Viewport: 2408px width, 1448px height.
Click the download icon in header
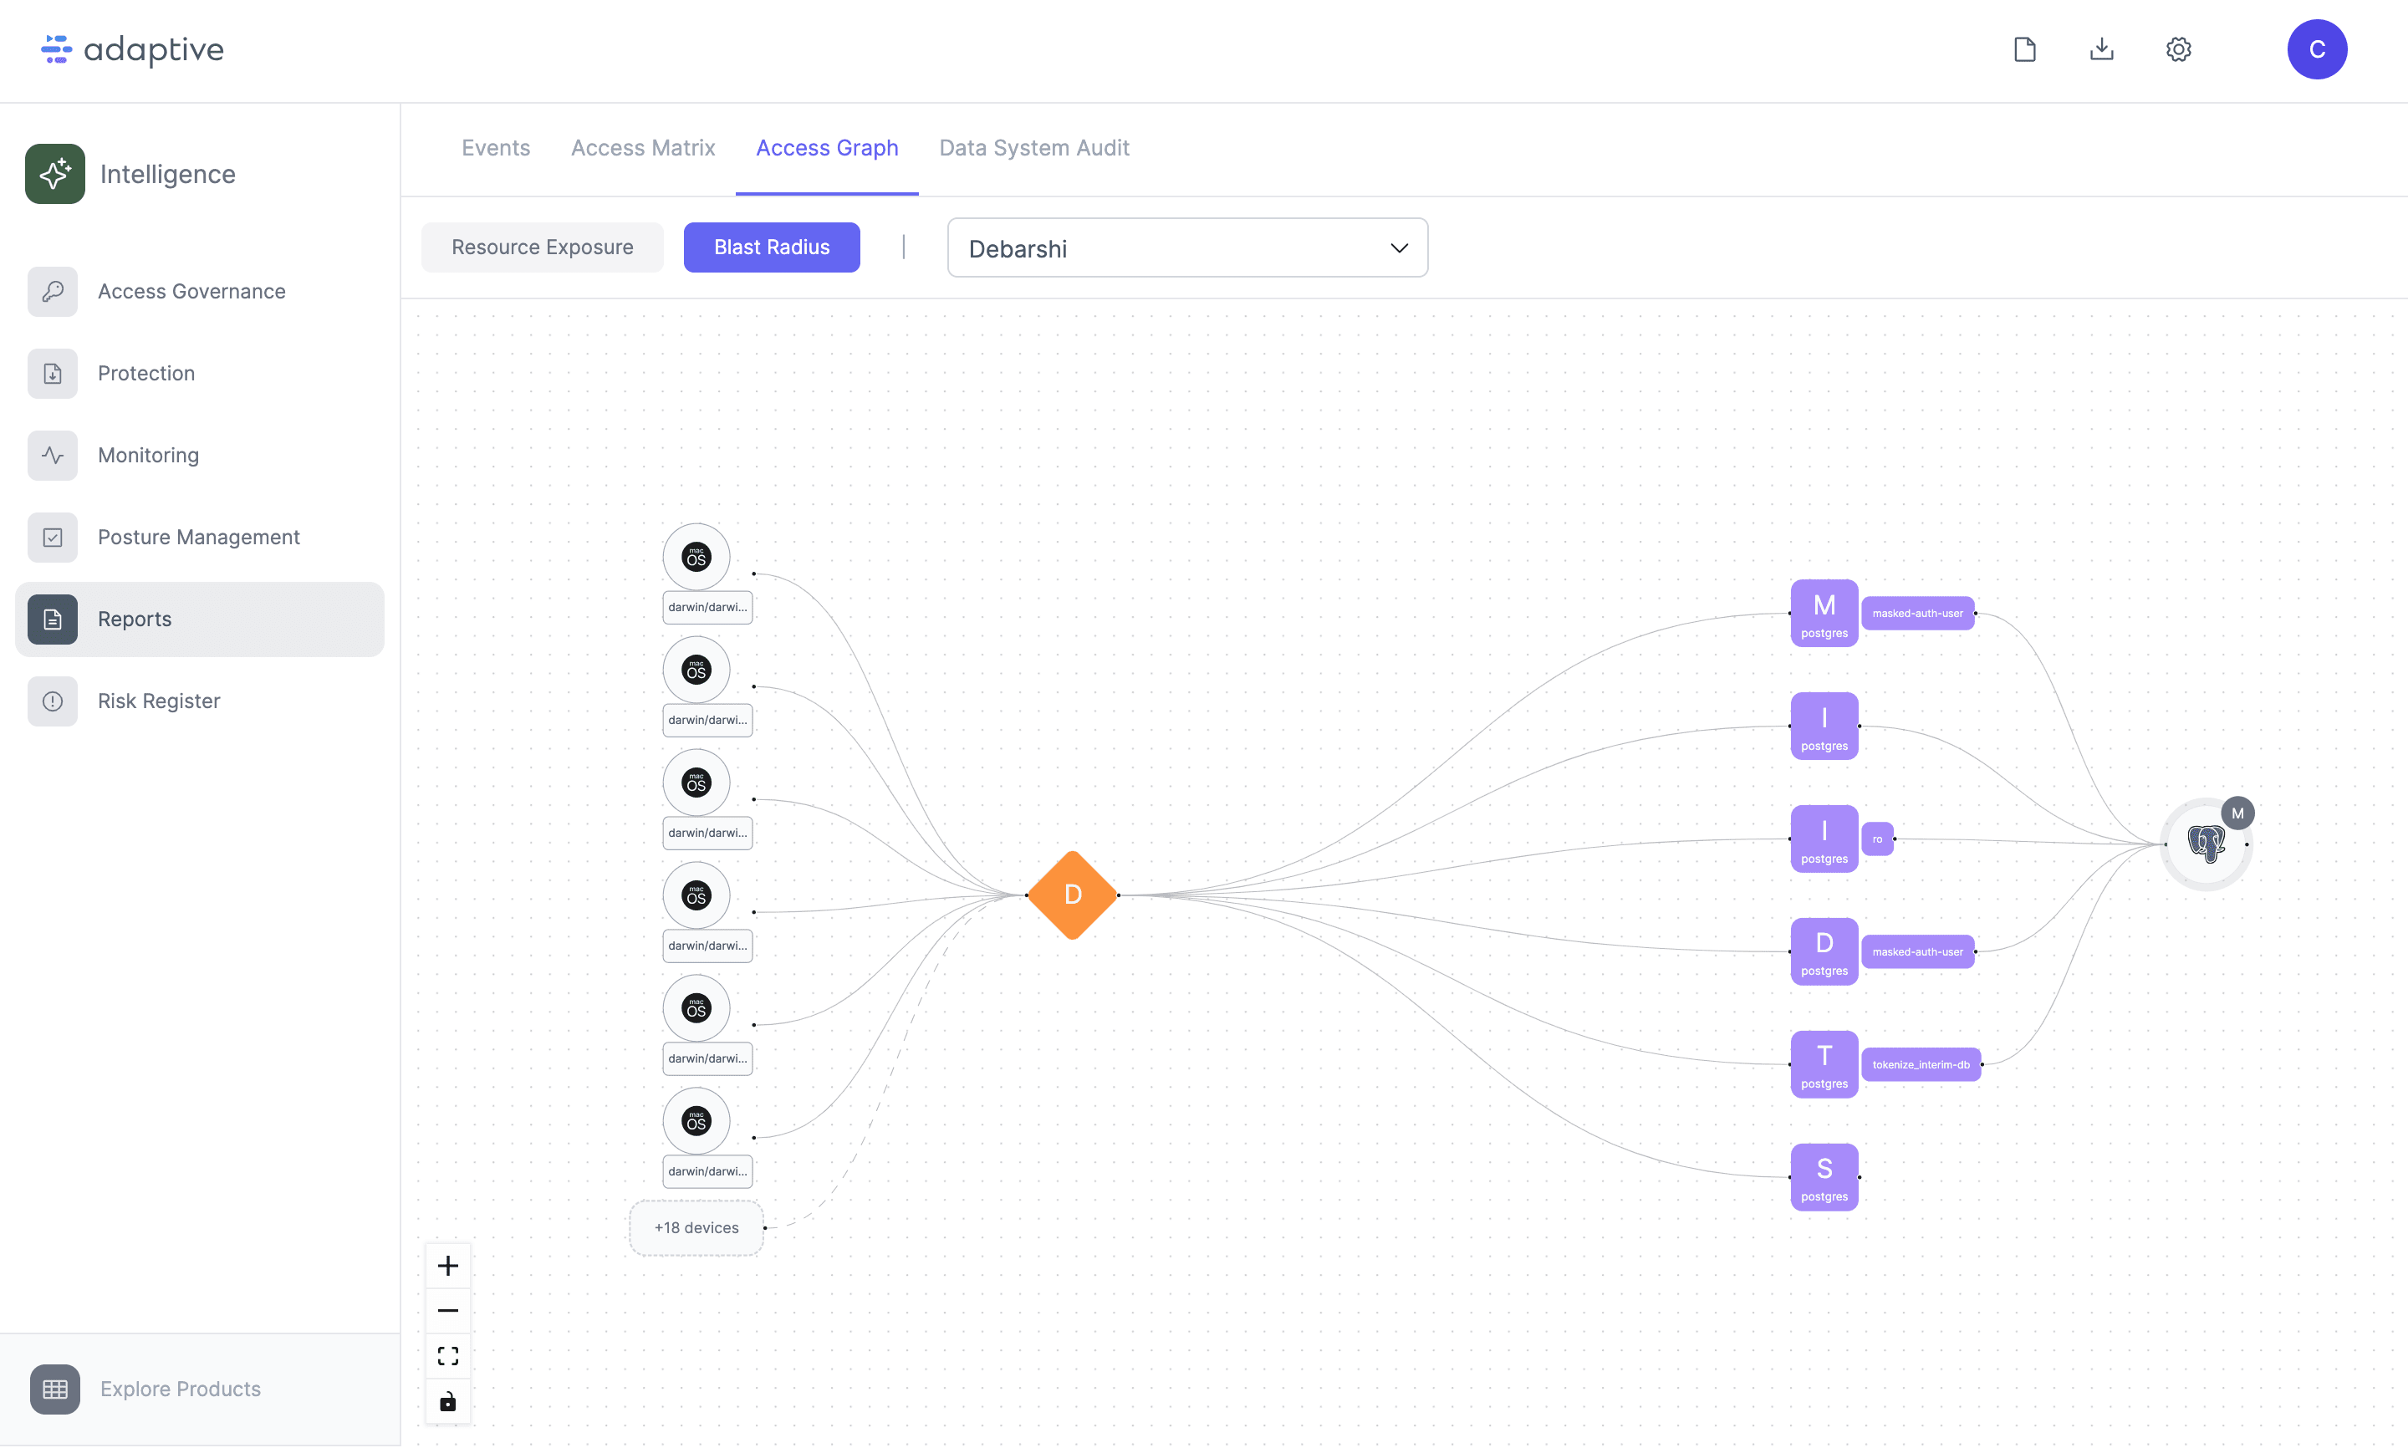point(2102,50)
